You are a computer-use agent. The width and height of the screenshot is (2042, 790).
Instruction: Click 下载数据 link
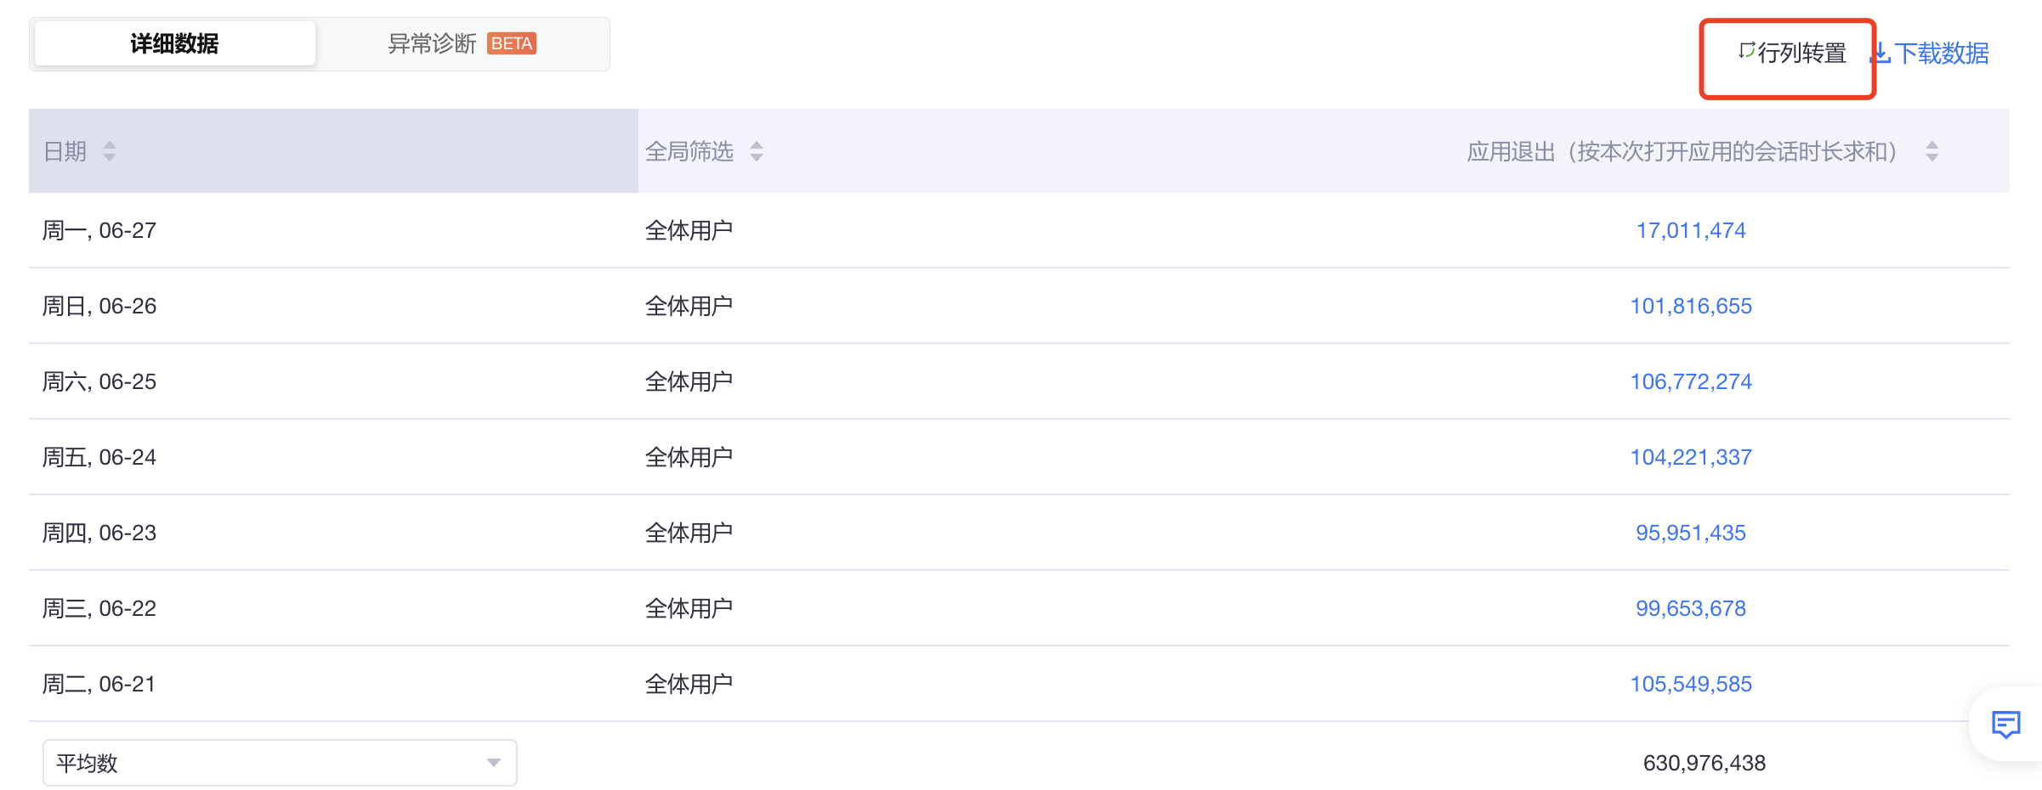1930,53
